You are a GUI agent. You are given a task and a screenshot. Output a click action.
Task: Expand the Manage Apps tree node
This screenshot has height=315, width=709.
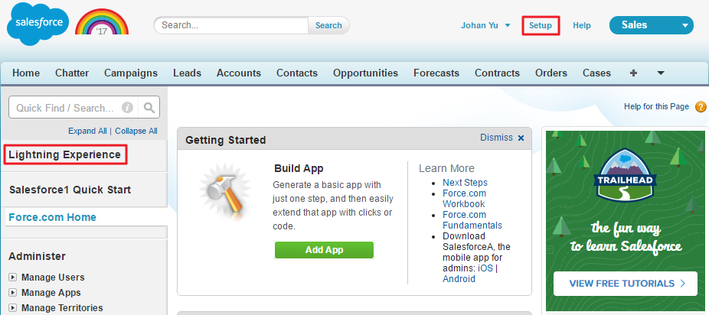[13, 293]
